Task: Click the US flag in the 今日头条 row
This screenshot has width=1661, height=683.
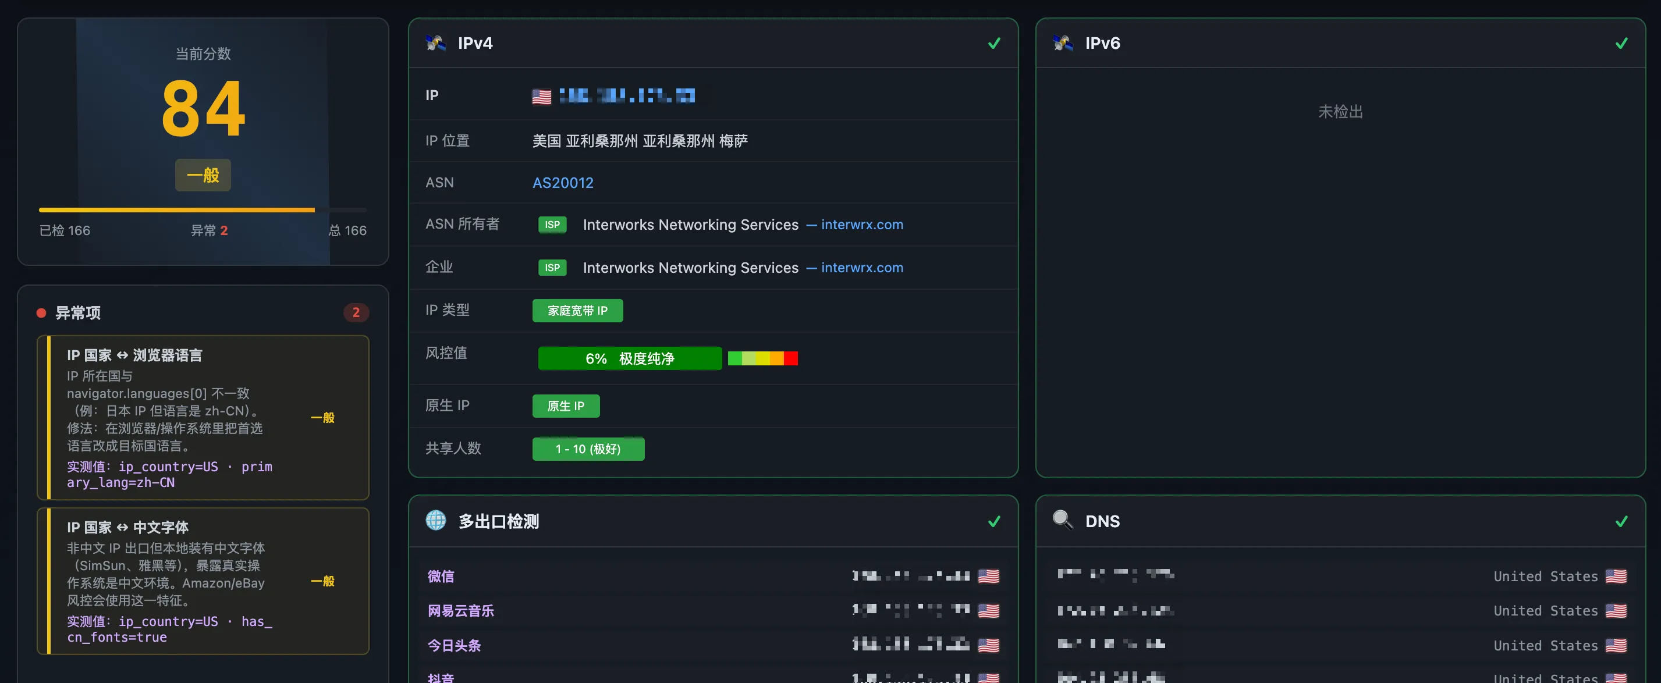Action: click(x=988, y=645)
